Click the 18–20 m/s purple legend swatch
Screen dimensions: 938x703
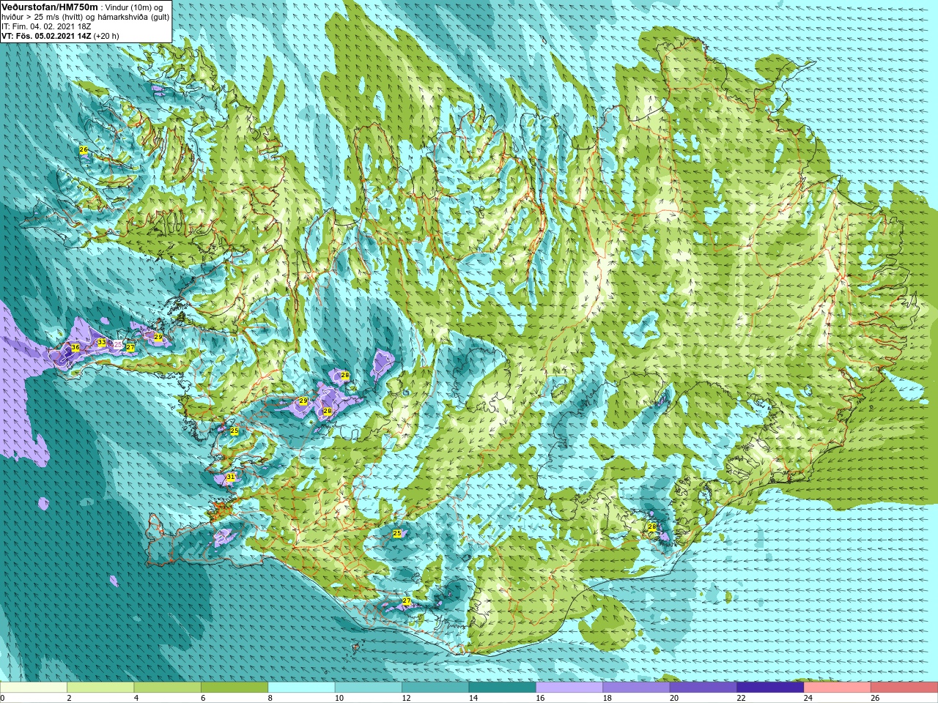(636, 688)
